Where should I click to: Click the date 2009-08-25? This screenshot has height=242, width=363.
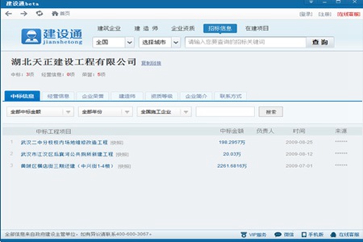(x=299, y=142)
